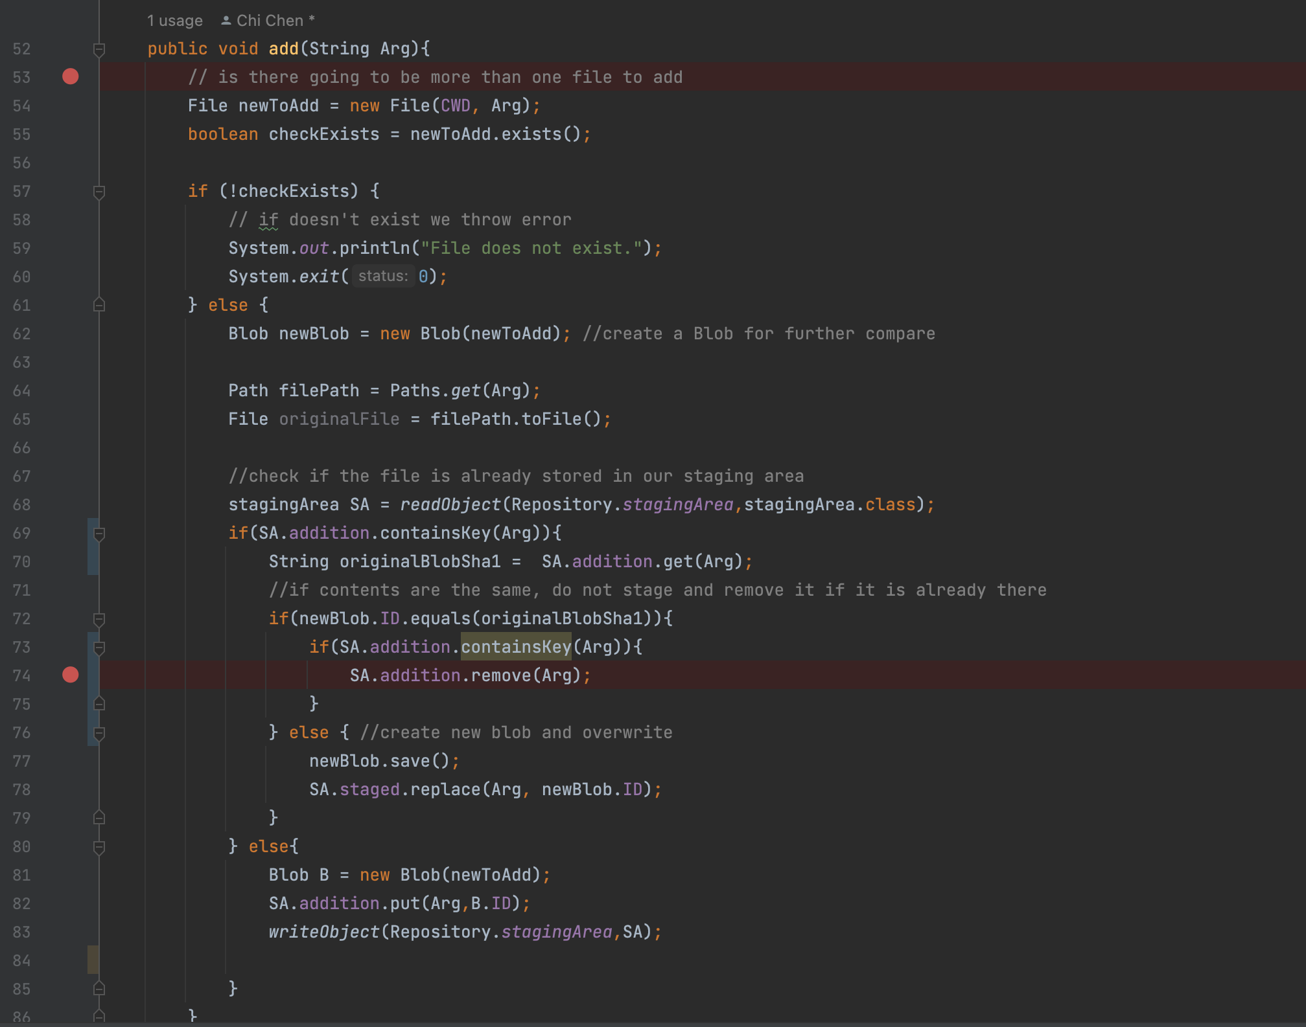
Task: Open the '1 usage' inlay link
Action: [x=174, y=21]
